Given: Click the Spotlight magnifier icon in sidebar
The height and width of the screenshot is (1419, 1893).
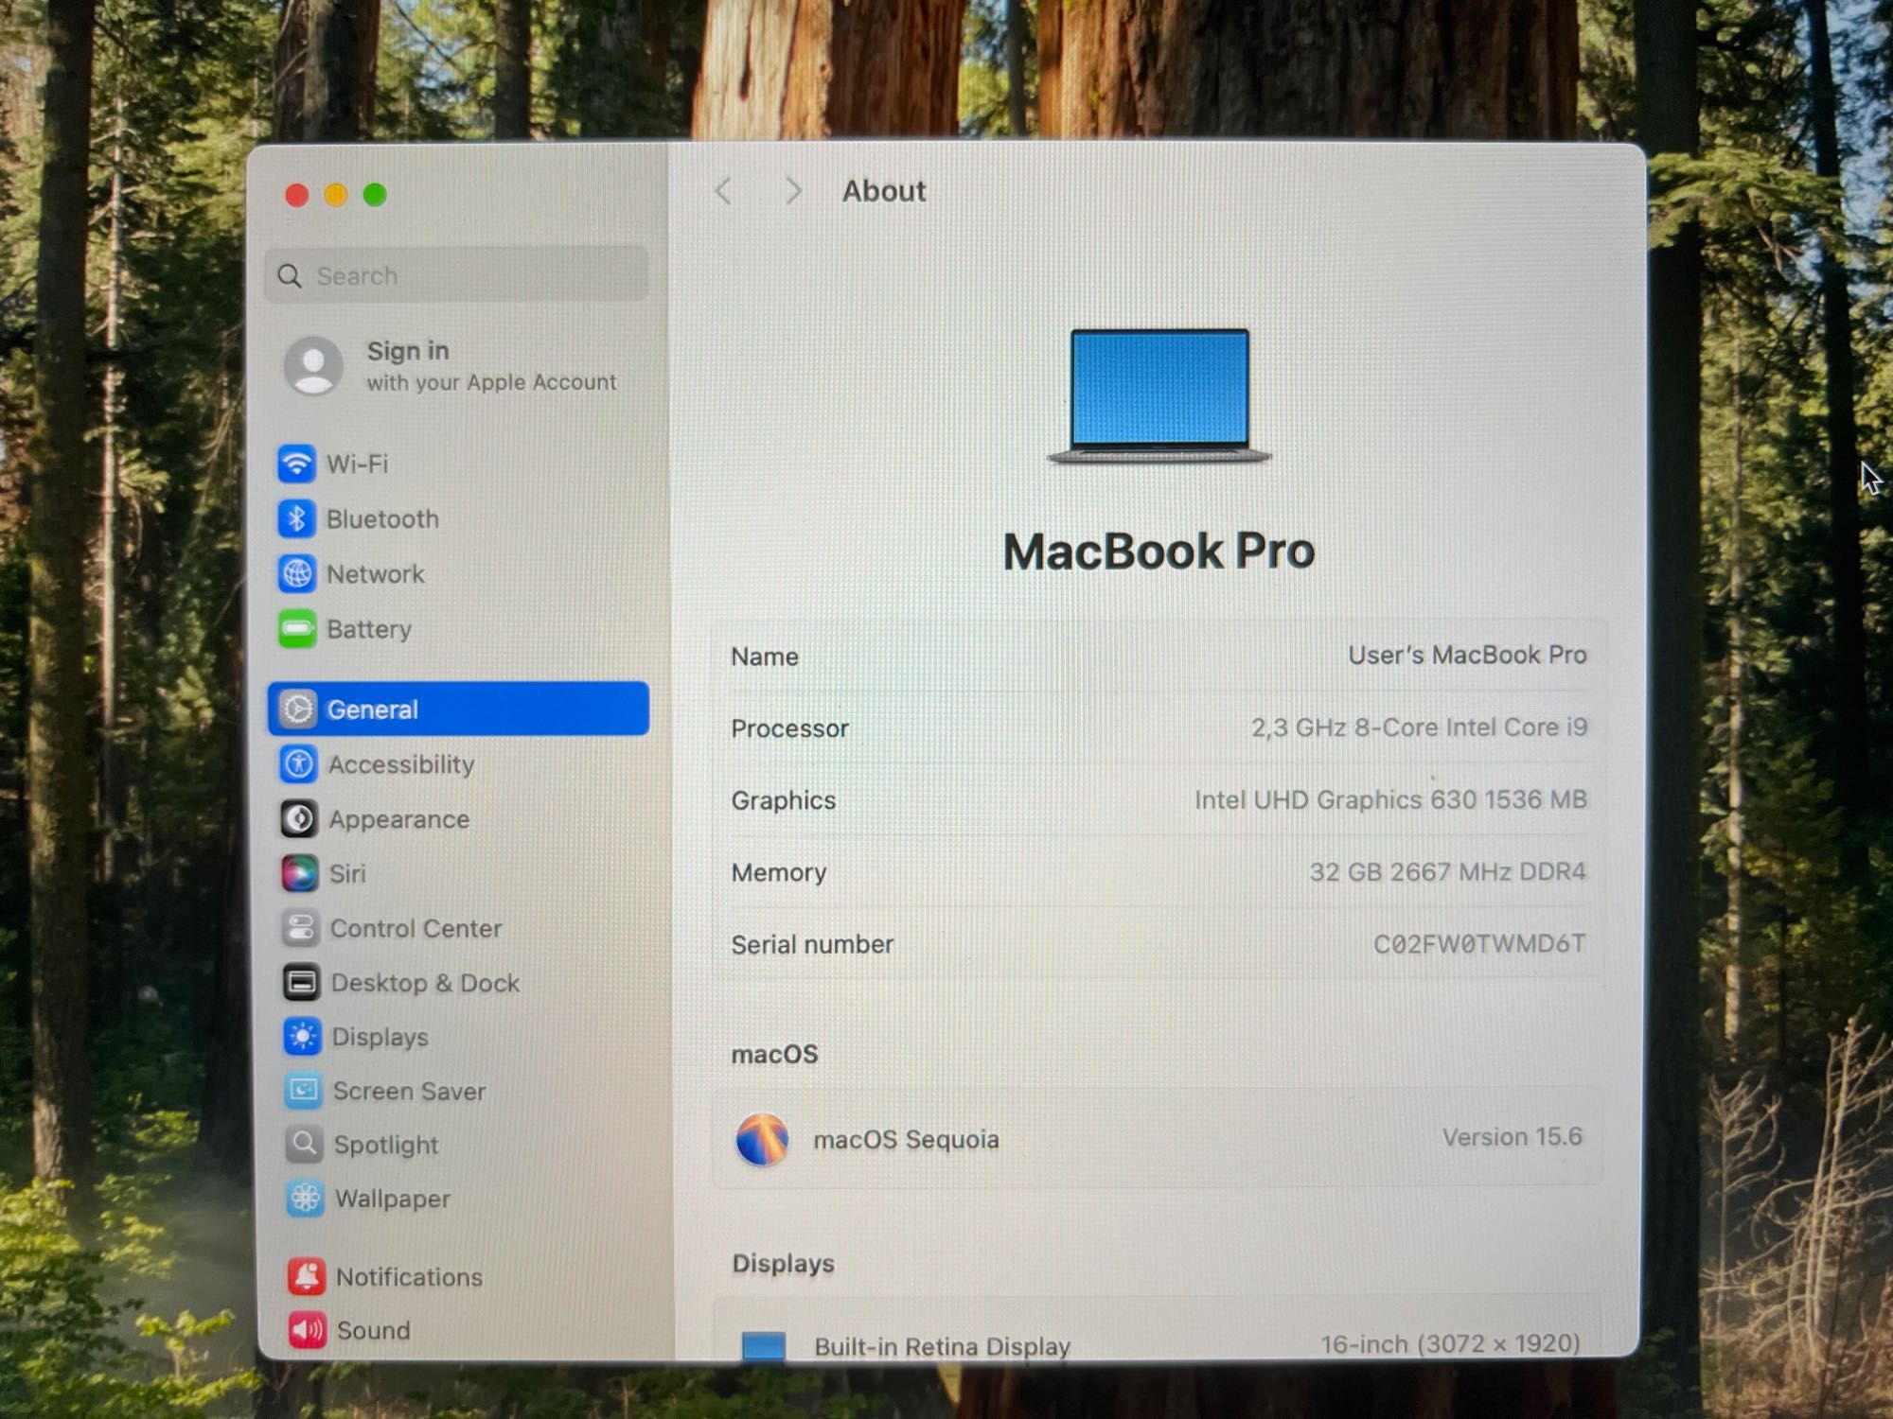Looking at the screenshot, I should [x=305, y=1145].
